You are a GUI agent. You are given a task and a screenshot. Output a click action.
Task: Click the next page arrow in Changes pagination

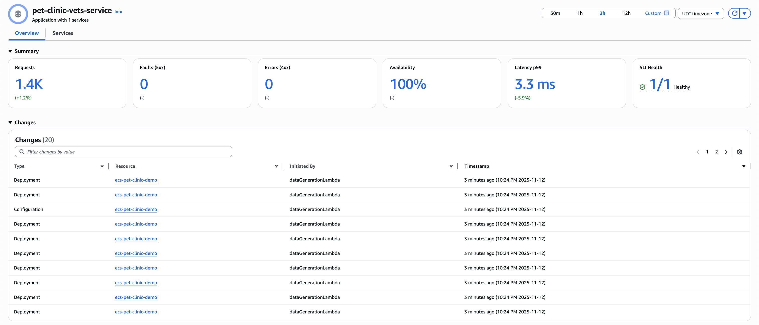point(726,152)
